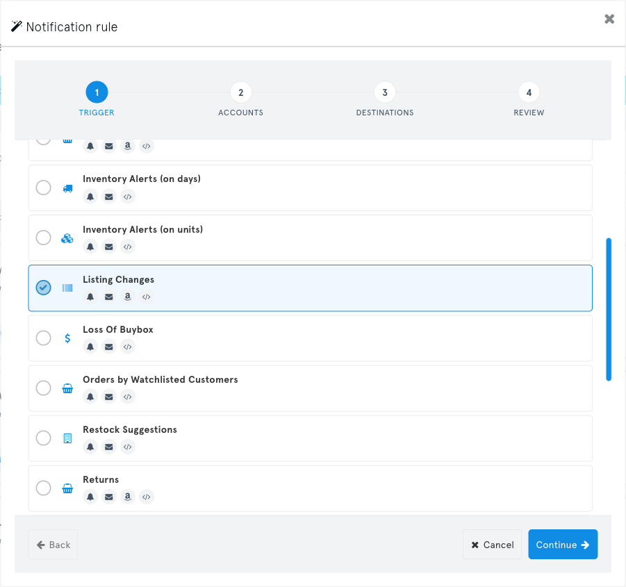Click bell icon under Restock Suggestions
The width and height of the screenshot is (626, 587).
point(90,447)
